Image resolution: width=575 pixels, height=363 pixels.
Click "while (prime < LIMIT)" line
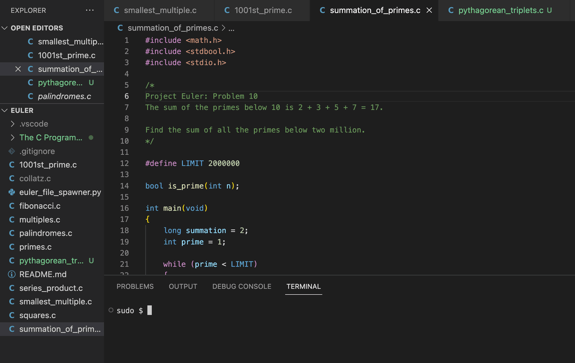pos(210,264)
